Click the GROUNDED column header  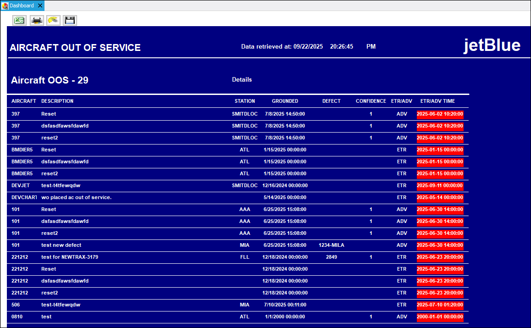(x=285, y=101)
